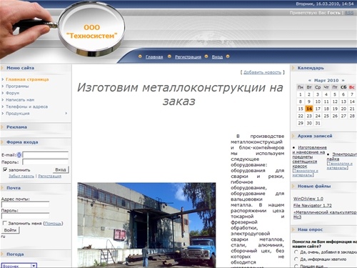Click the Реклама block arrow icon
This screenshot has height=268, width=357.
coord(2,127)
